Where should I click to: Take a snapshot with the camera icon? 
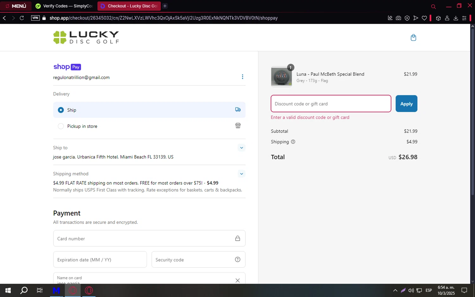click(x=398, y=18)
